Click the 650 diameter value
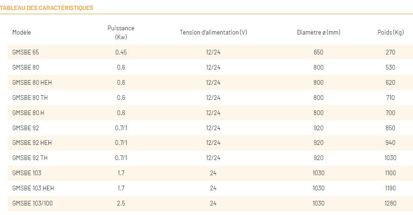The height and width of the screenshot is (215, 413). click(319, 52)
